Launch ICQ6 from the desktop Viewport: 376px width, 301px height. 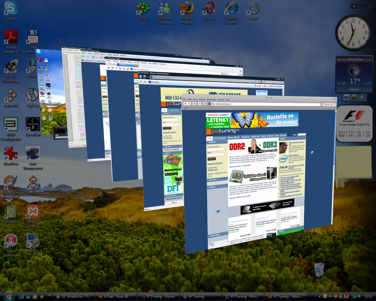(x=143, y=11)
